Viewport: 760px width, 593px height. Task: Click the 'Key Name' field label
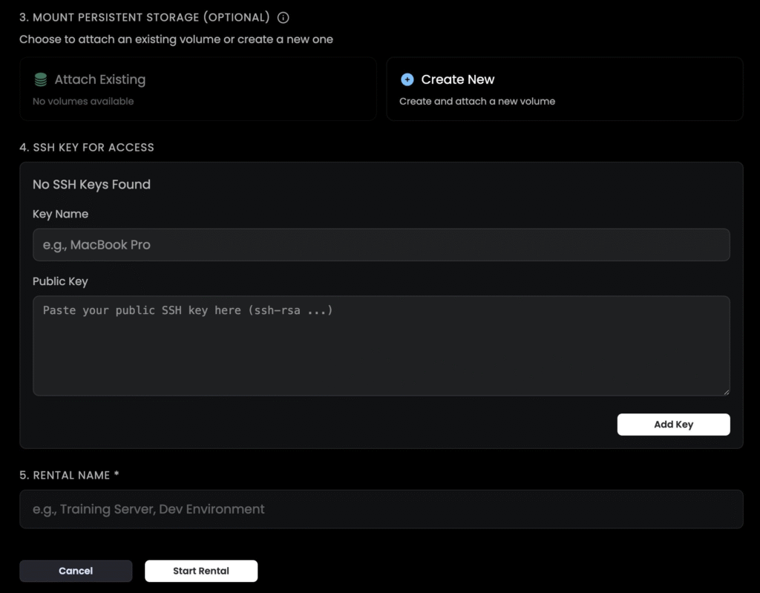coord(60,214)
